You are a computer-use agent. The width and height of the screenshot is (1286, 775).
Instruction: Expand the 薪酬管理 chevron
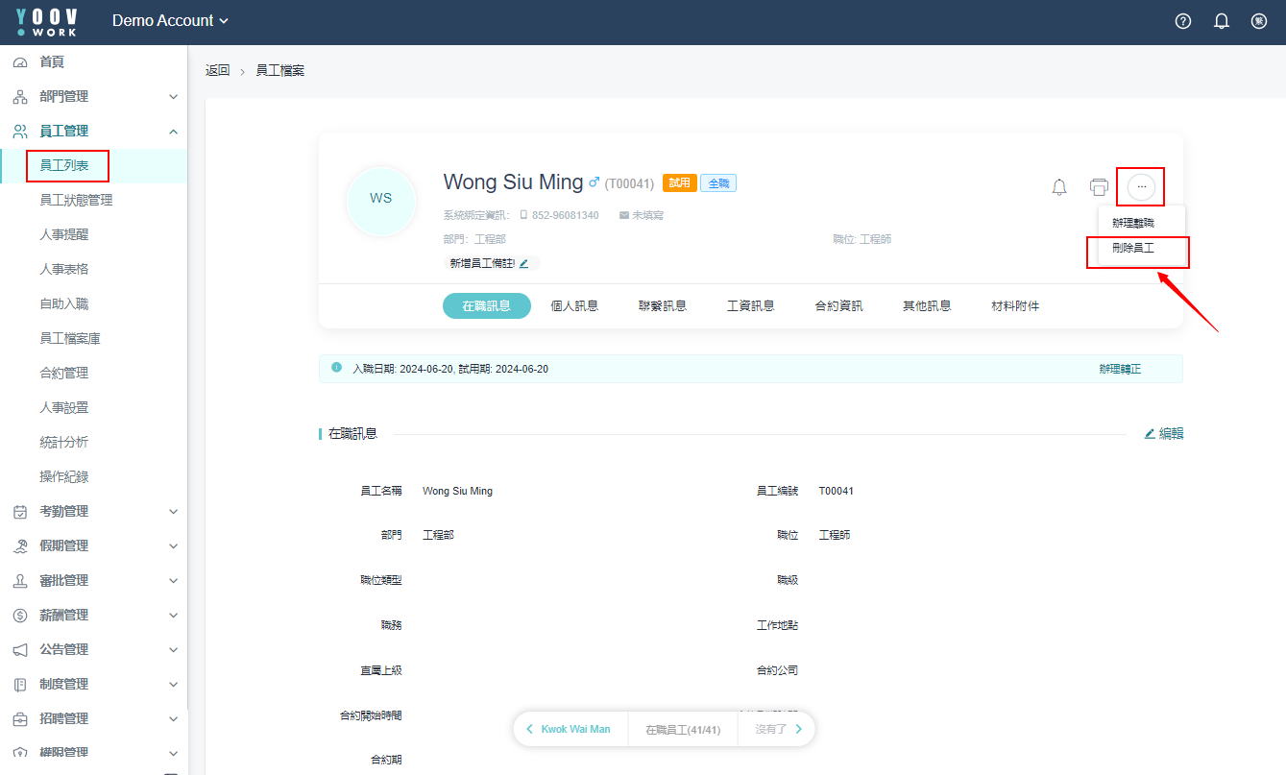(173, 616)
